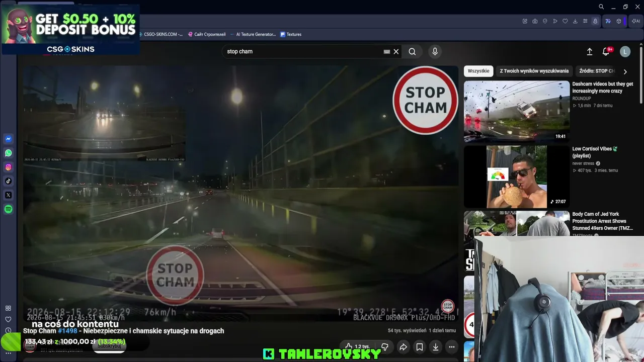644x362 pixels.
Task: Open WhatsApp in the browser sidebar
Action: (9, 153)
